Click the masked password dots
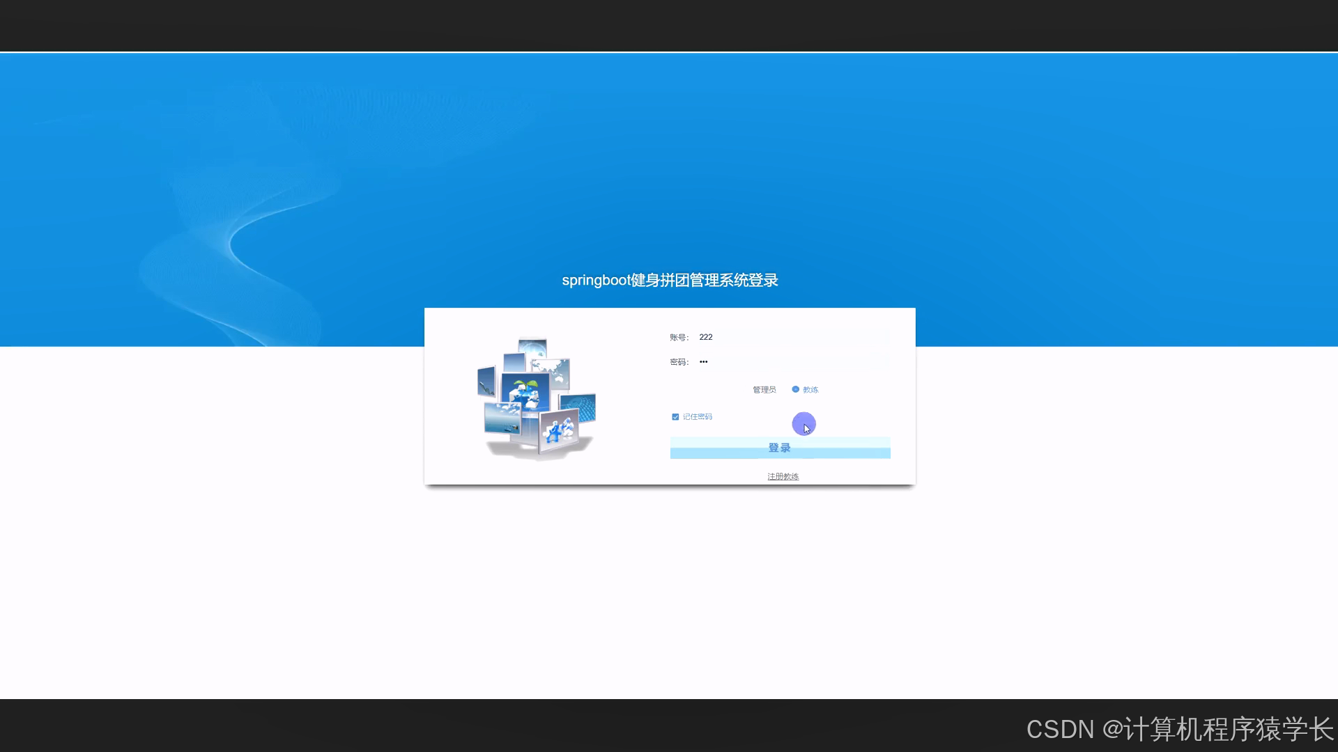1338x752 pixels. [x=704, y=361]
